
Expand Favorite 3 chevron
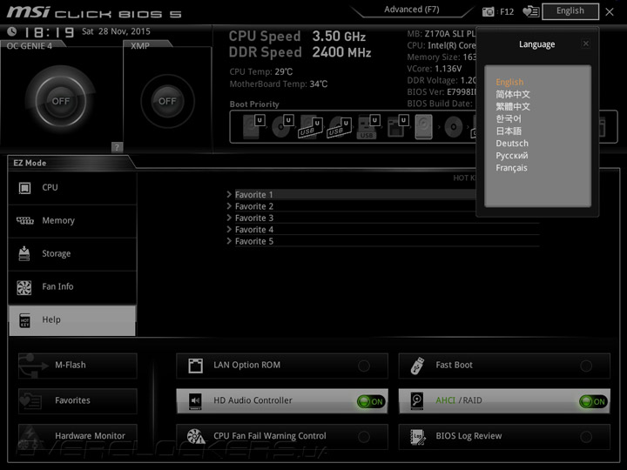(229, 218)
